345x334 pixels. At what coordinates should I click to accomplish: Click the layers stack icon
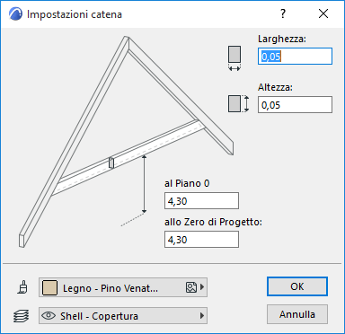[22, 316]
